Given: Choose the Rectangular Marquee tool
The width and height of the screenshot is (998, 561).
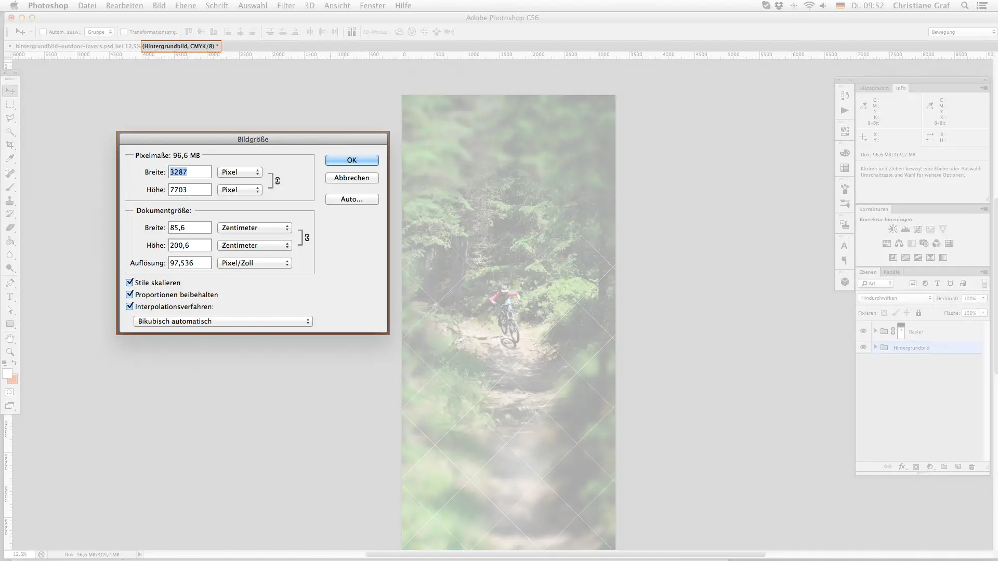Looking at the screenshot, I should tap(10, 104).
